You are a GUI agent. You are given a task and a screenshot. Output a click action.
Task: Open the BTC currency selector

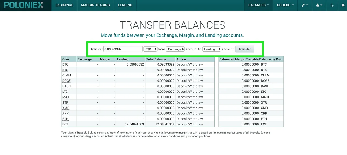(x=150, y=49)
